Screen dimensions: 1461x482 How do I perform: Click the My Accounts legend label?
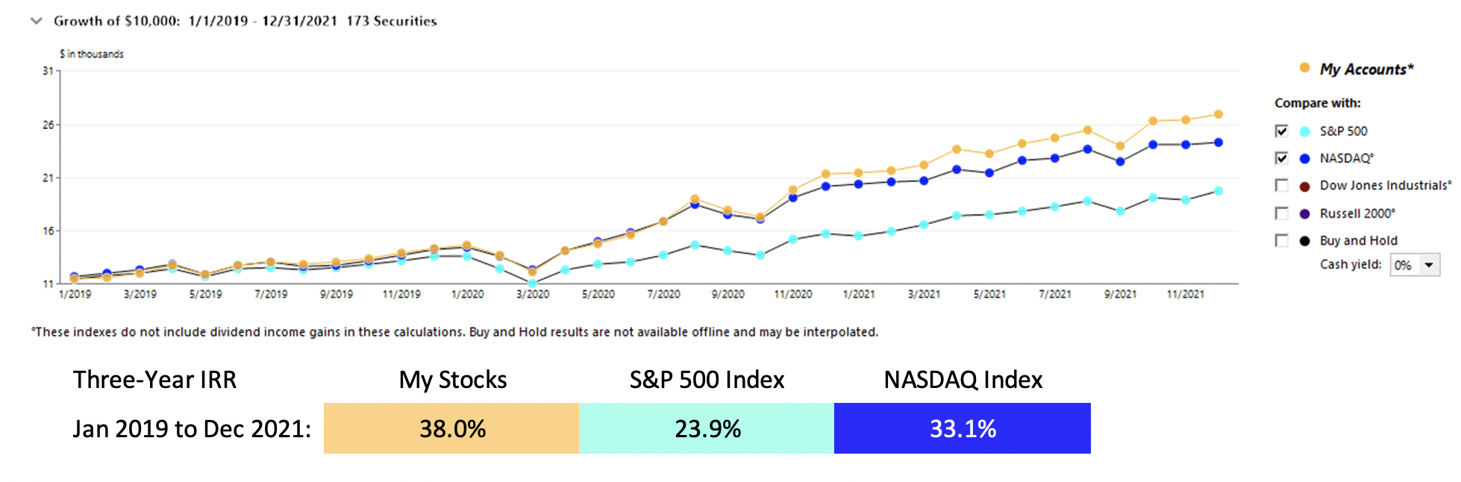(x=1366, y=69)
